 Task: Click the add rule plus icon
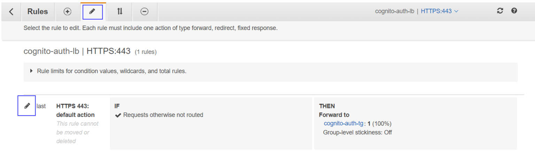point(67,11)
